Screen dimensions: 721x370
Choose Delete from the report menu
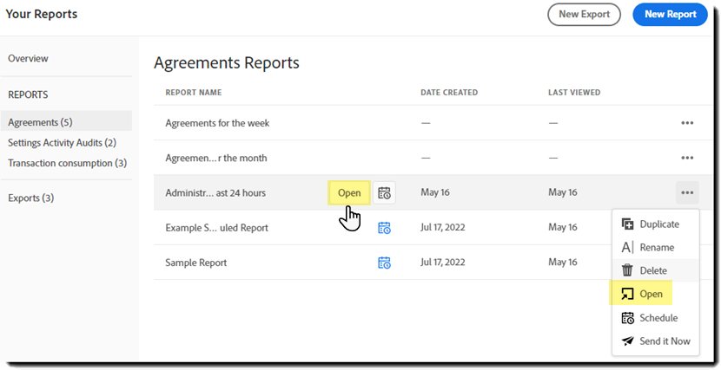[652, 271]
